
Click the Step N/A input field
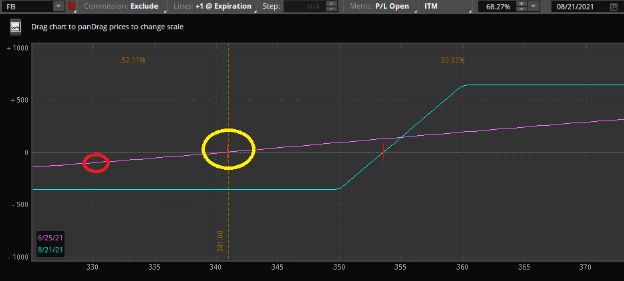(305, 6)
